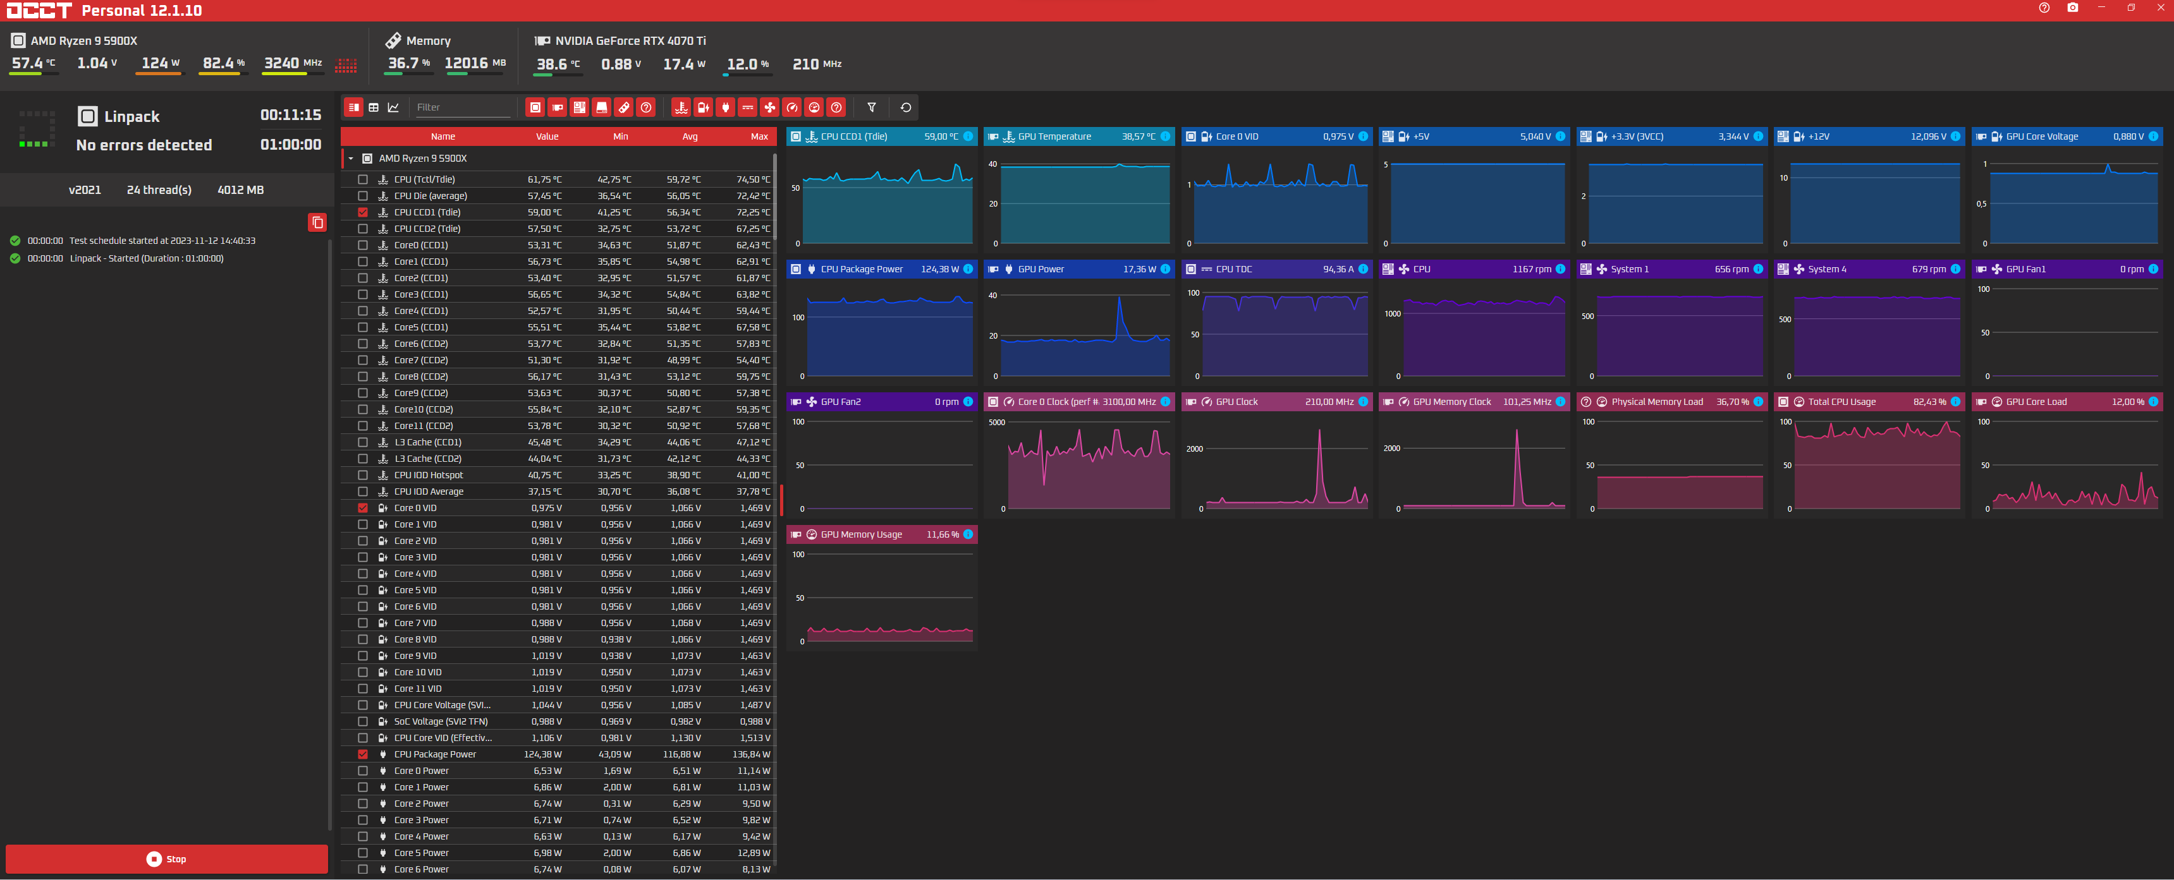This screenshot has height=880, width=2174.
Task: Toggle power plug sensor type filter
Action: (x=725, y=107)
